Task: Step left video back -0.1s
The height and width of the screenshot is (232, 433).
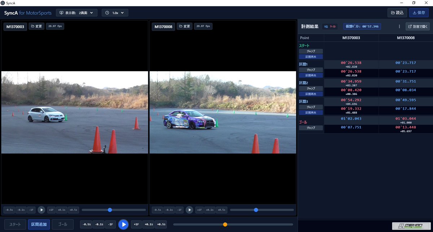Action: click(x=21, y=210)
